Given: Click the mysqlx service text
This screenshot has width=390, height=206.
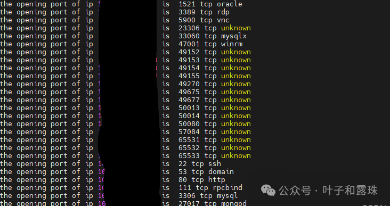Looking at the screenshot, I should 234,36.
